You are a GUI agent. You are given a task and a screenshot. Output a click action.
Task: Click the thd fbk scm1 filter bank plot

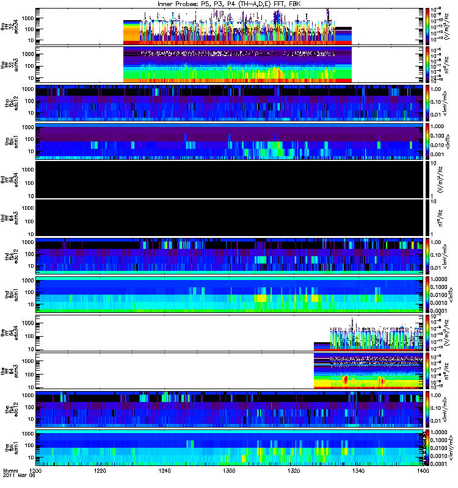(x=229, y=295)
